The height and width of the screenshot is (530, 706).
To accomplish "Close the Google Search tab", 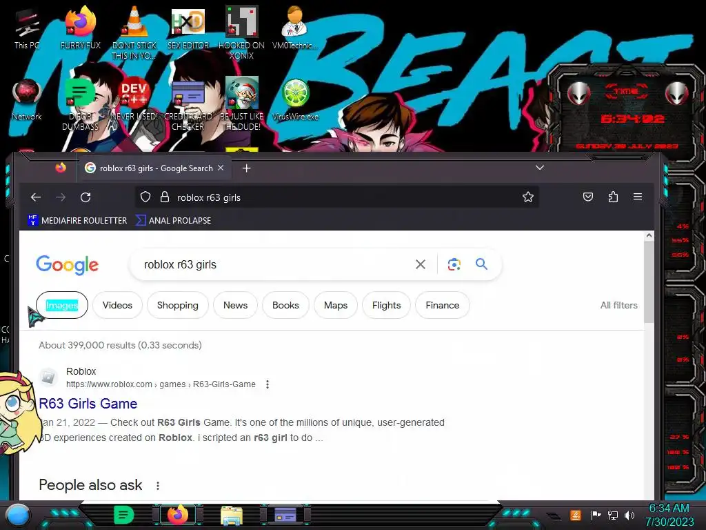I will point(221,168).
